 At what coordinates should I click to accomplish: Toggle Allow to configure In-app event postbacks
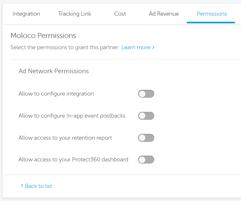146,116
